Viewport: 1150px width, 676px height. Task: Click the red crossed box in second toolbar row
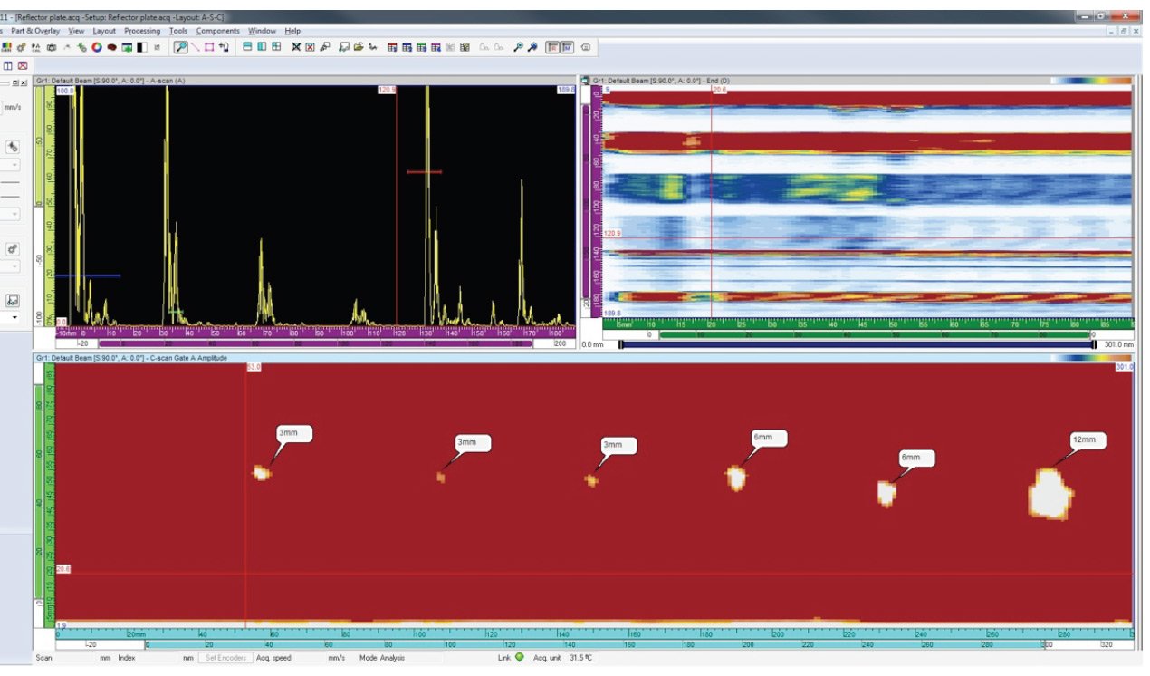point(23,66)
